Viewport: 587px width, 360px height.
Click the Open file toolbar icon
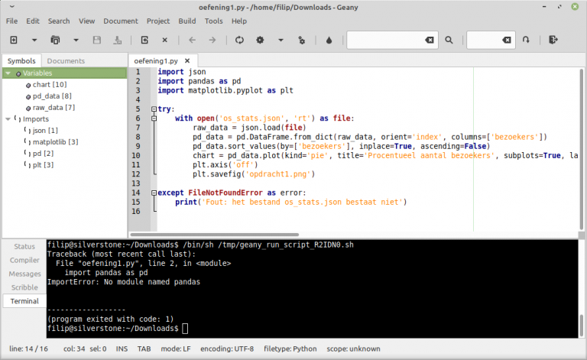click(x=55, y=40)
